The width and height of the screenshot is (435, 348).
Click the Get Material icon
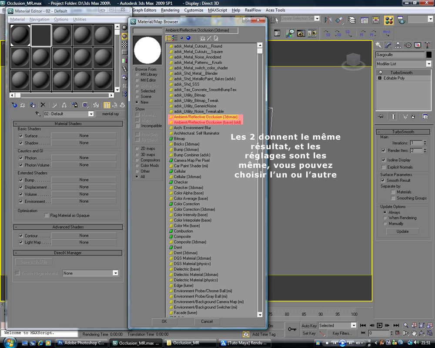click(x=14, y=105)
